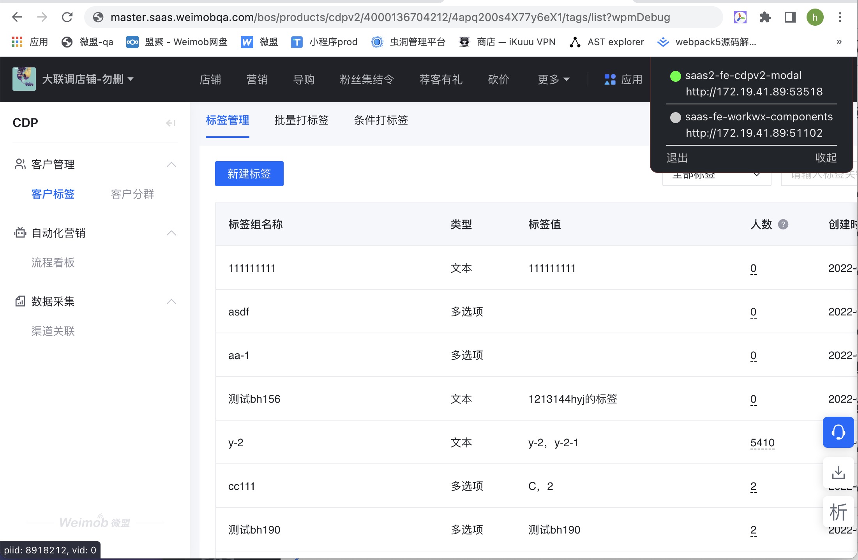858x560 pixels.
Task: Click the browser reload icon
Action: (x=67, y=17)
